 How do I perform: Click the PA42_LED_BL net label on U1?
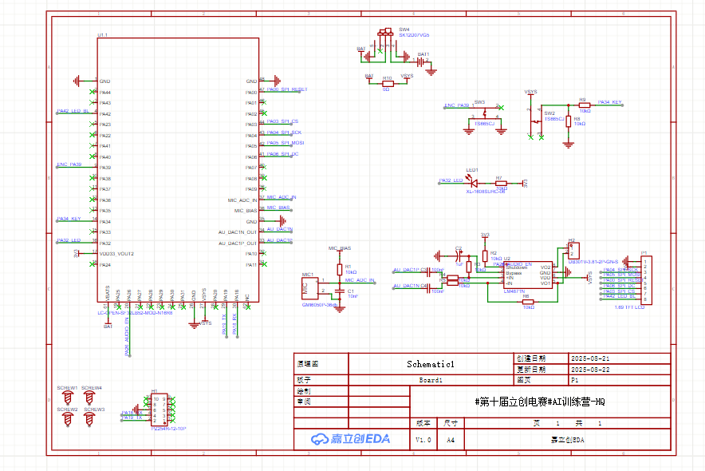[73, 111]
